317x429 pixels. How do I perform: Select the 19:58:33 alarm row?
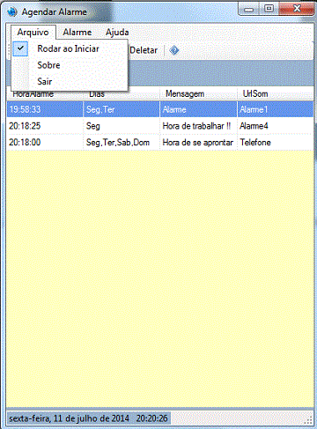click(x=160, y=109)
